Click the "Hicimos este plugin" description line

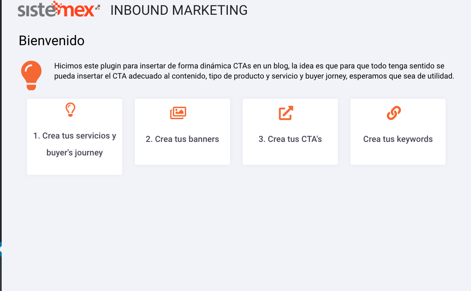pyautogui.click(x=249, y=66)
